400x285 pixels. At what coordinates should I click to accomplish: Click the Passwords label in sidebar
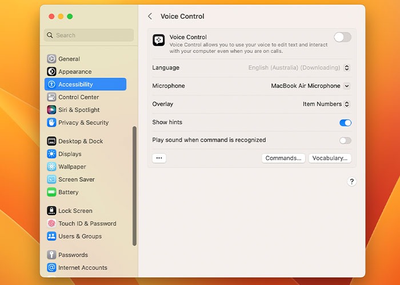(73, 255)
